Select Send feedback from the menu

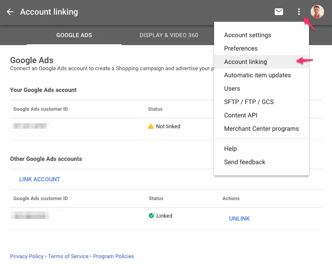[261, 162]
